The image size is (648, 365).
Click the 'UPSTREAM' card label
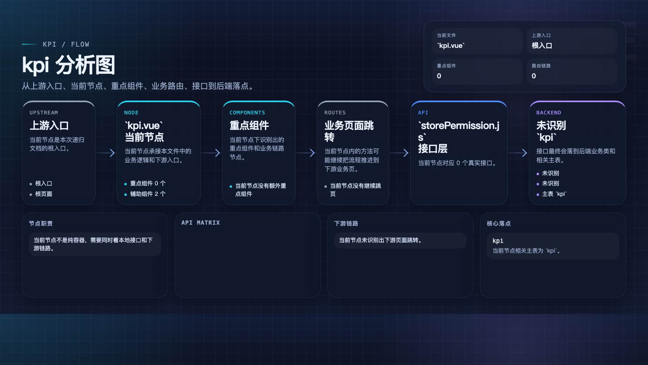[44, 113]
